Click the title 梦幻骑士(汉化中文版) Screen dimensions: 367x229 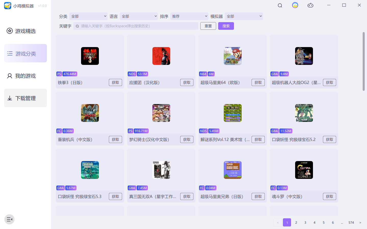tap(149, 139)
